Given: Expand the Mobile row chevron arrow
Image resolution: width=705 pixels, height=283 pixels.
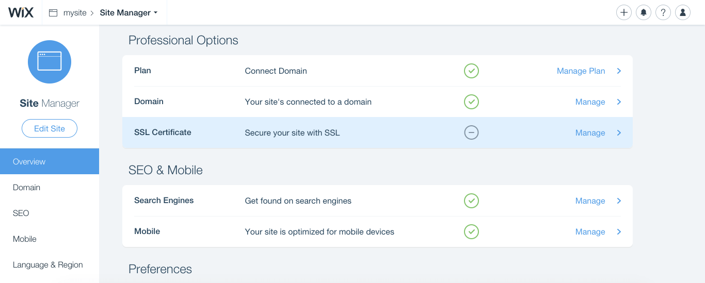Looking at the screenshot, I should click(619, 231).
